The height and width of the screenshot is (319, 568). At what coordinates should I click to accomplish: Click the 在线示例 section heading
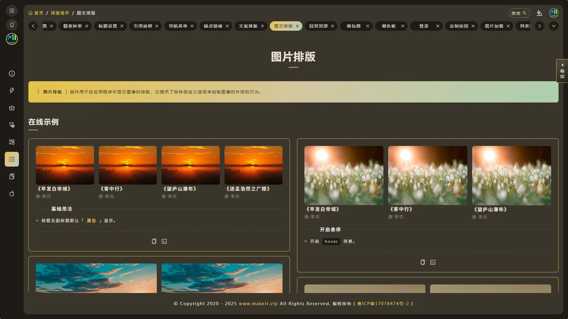click(x=43, y=122)
